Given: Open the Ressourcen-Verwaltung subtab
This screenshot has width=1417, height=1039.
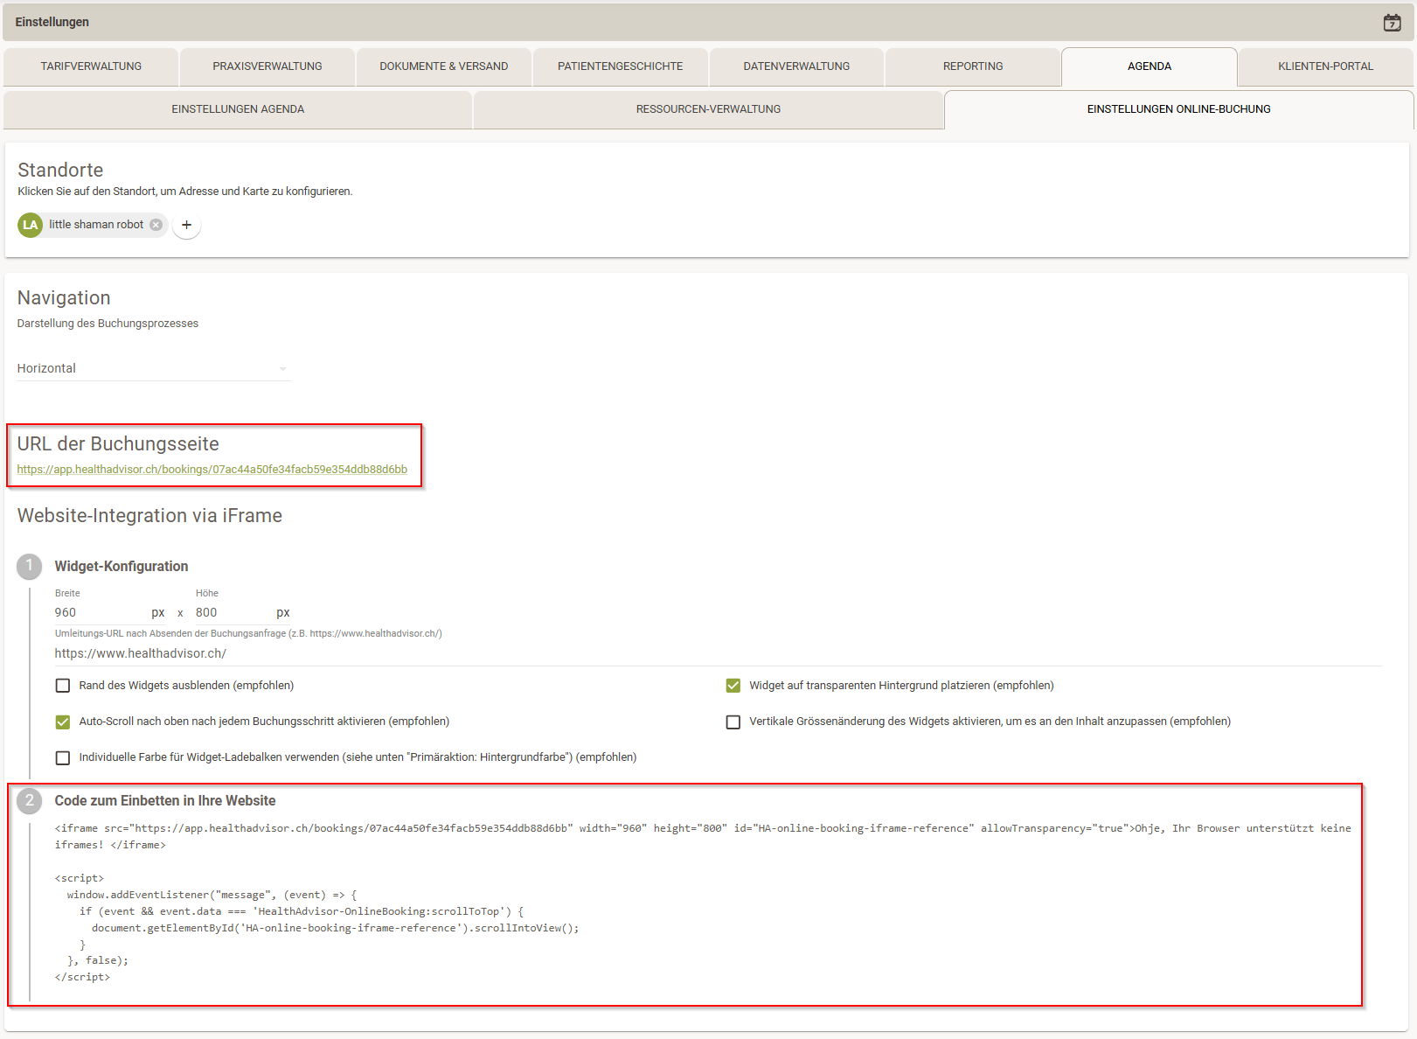Looking at the screenshot, I should (x=708, y=109).
